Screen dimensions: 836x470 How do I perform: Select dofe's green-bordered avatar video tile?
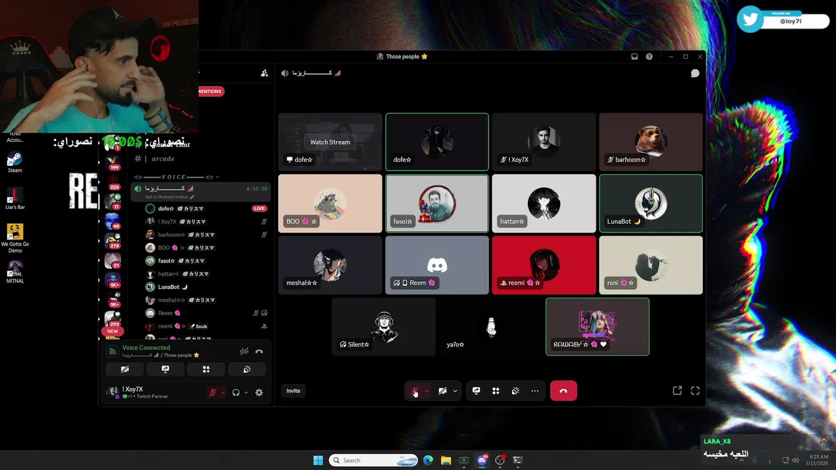click(x=437, y=142)
